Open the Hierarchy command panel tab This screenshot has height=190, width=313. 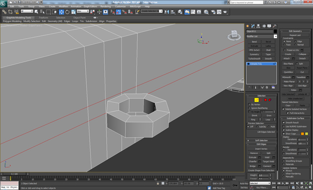[258, 26]
